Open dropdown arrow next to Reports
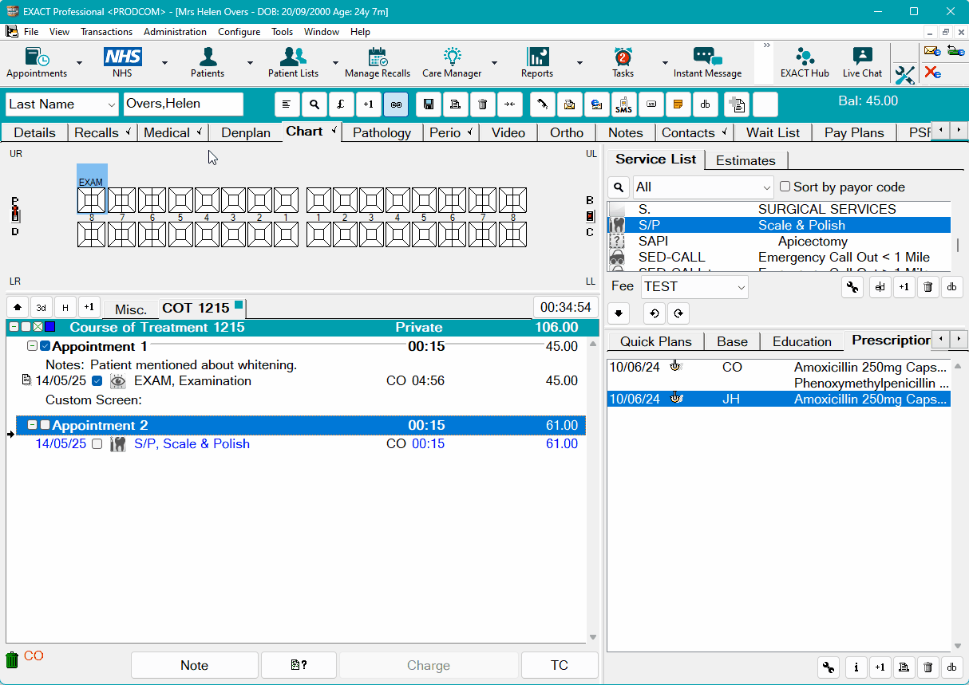This screenshot has height=685, width=969. pyautogui.click(x=579, y=63)
